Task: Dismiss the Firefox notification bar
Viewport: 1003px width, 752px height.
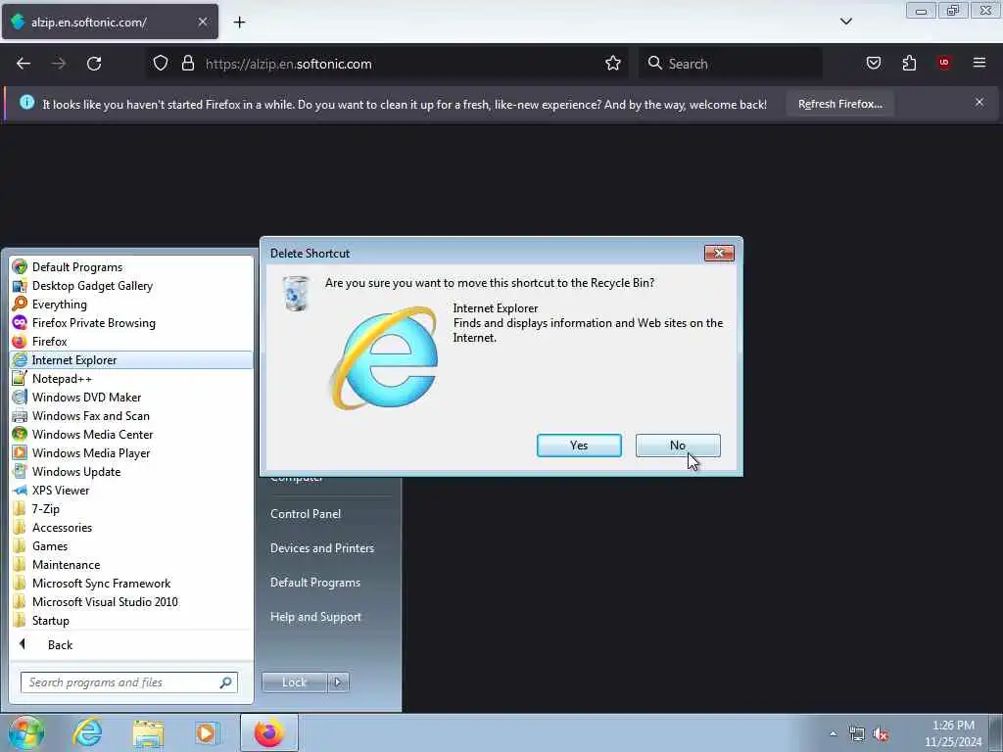Action: [979, 102]
